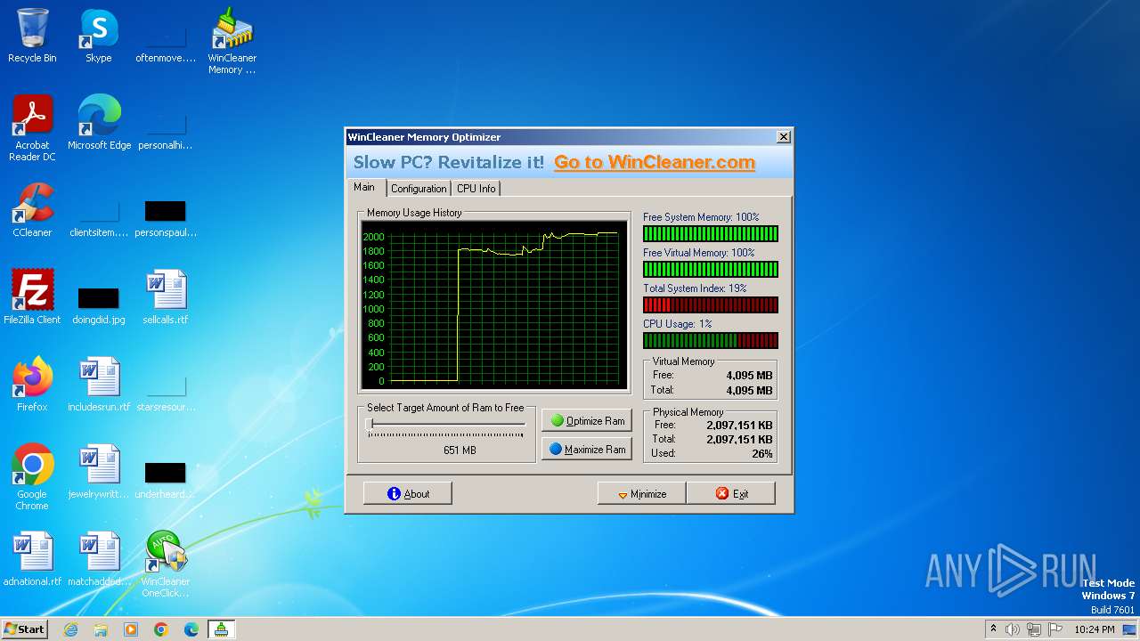Select the WinCleaner Memory Optimizer taskbar button
This screenshot has height=641, width=1140.
click(x=221, y=629)
